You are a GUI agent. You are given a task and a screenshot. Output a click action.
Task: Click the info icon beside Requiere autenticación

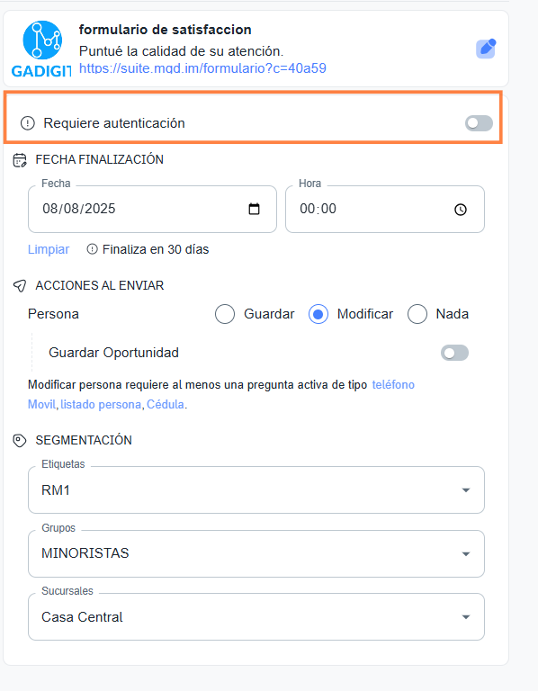coord(28,123)
